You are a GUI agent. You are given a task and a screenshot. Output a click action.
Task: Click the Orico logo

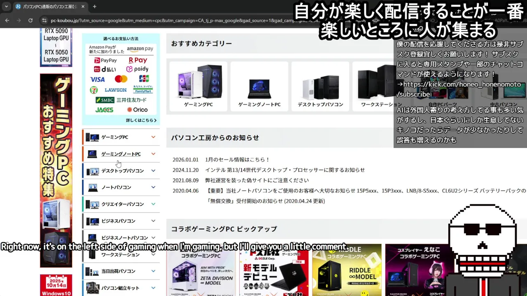(x=137, y=110)
